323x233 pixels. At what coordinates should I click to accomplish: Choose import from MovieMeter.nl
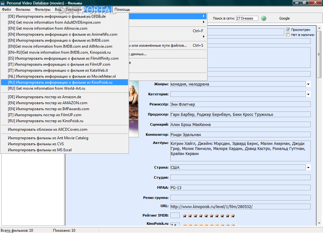(64, 76)
